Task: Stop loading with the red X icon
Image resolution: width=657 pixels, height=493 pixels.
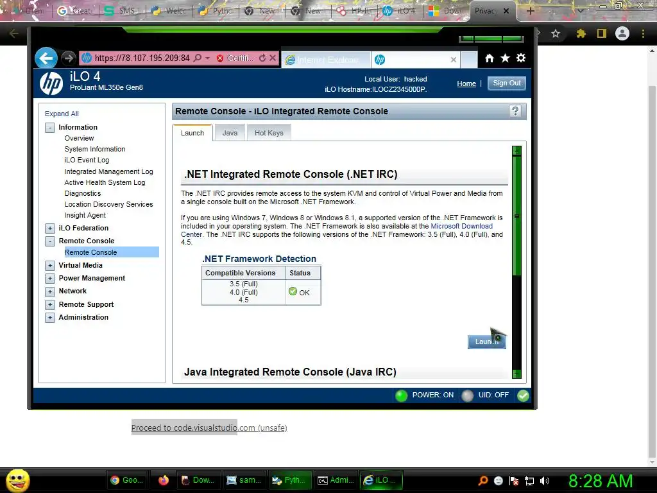Action: (272, 58)
